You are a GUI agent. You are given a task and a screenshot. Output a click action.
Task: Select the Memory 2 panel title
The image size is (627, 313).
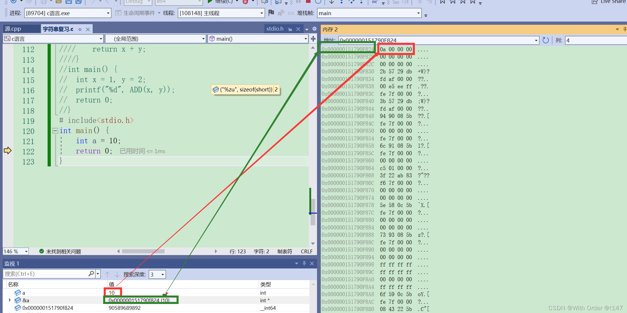click(x=330, y=29)
